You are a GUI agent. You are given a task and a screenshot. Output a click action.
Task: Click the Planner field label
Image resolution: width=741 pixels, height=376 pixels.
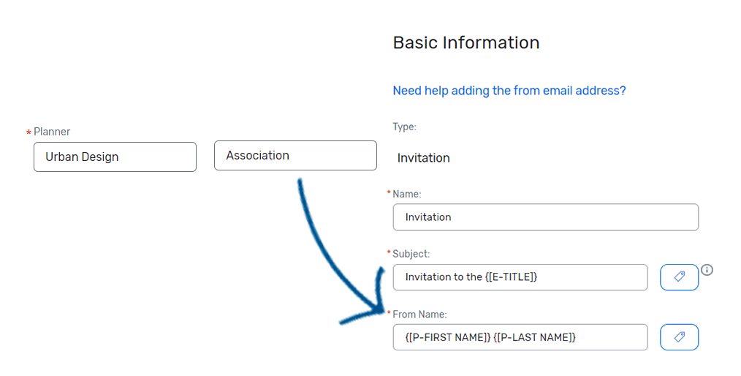pyautogui.click(x=52, y=132)
